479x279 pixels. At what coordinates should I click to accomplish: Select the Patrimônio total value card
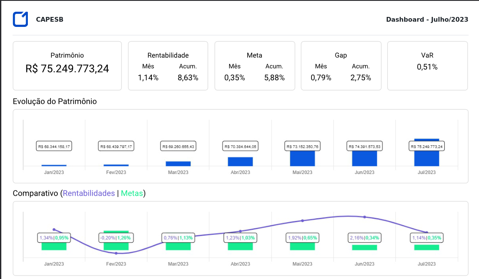pos(67,66)
